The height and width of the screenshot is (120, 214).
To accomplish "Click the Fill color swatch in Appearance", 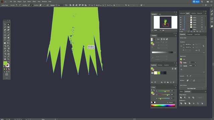I will point(181,59).
